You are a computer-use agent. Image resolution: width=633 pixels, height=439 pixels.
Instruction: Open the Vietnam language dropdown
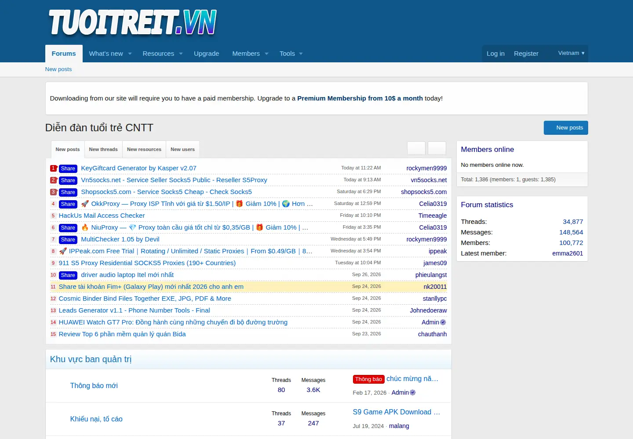point(571,53)
